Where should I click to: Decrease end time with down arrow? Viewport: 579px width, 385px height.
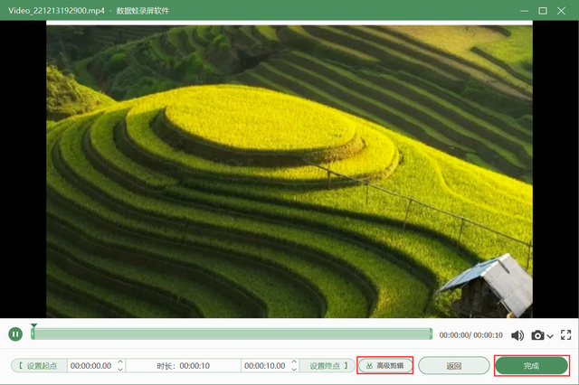[x=294, y=369]
